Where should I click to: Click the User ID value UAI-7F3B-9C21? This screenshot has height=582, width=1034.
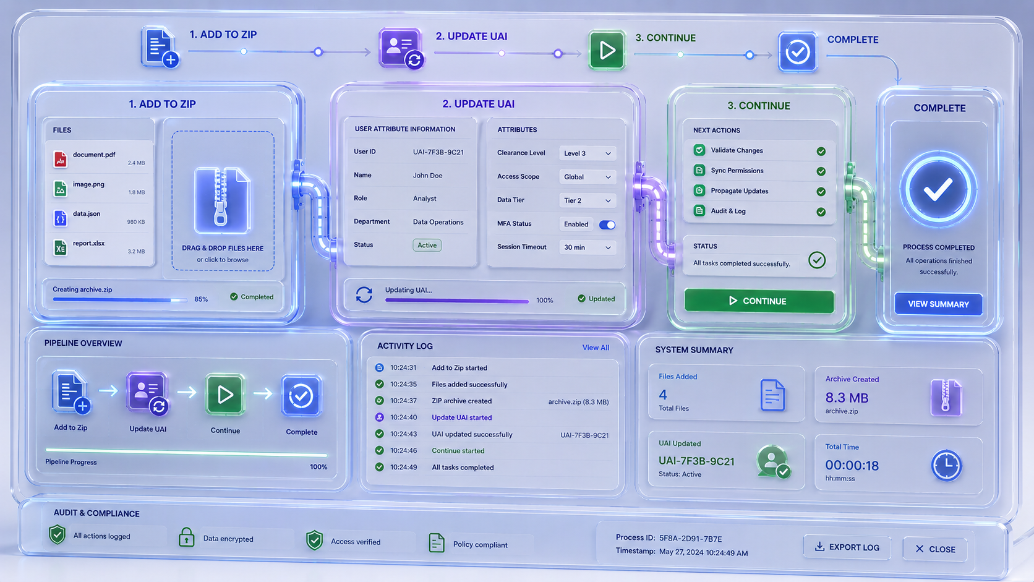point(438,152)
